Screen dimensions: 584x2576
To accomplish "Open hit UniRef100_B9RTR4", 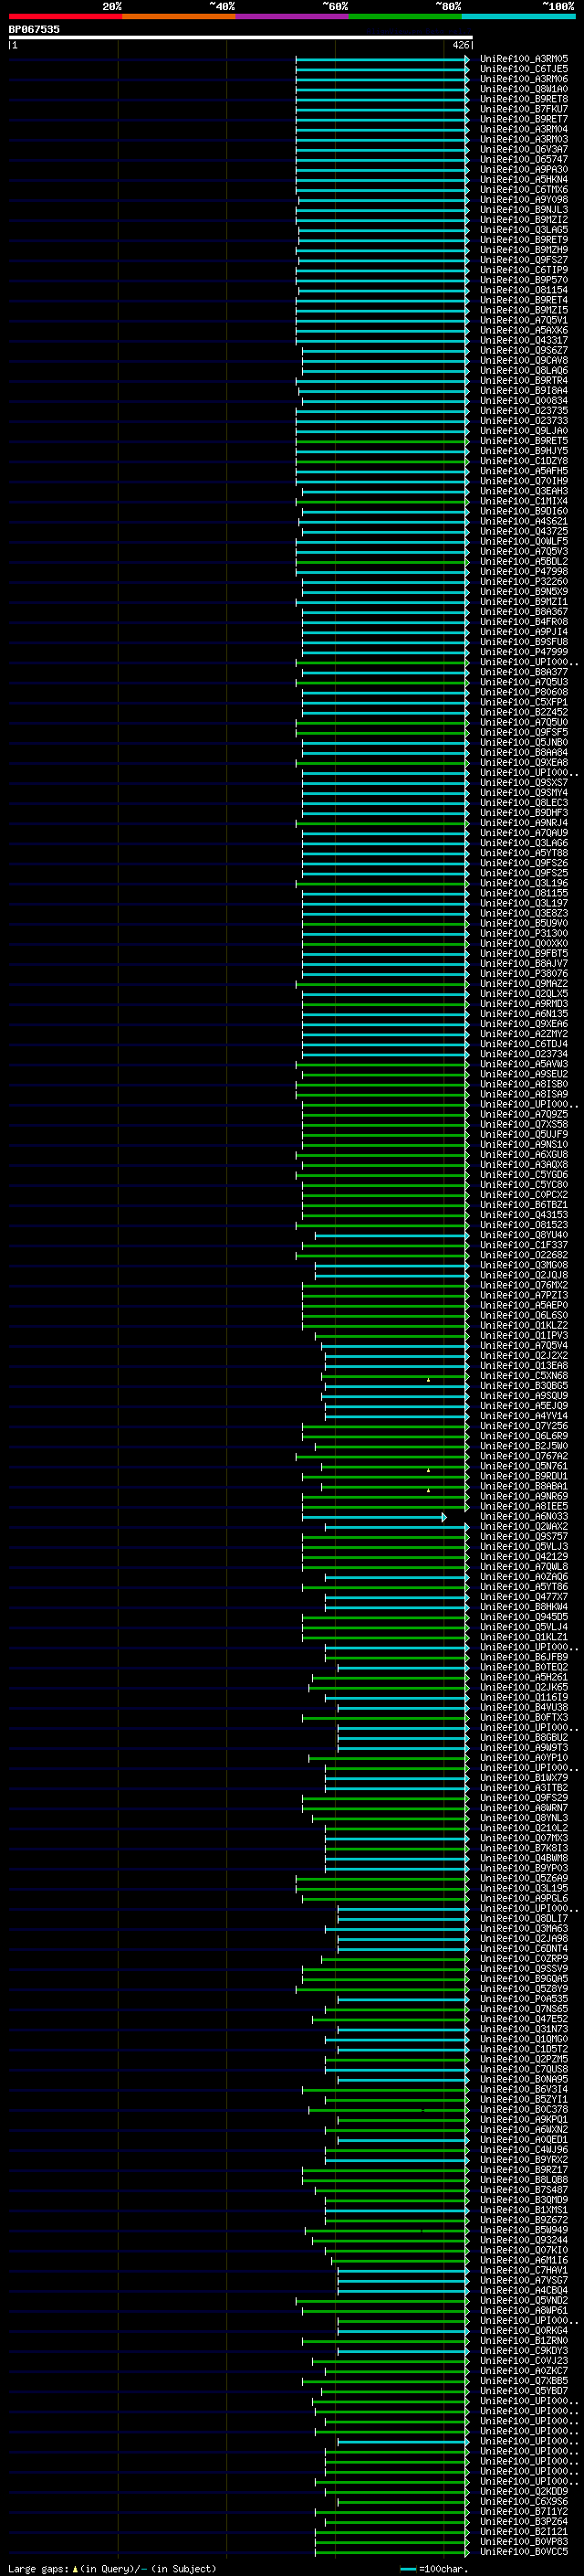I will [524, 381].
